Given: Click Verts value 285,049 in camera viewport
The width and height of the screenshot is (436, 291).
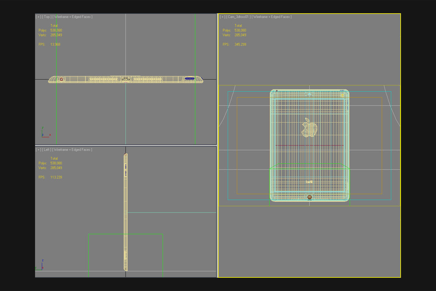Looking at the screenshot, I should click(240, 35).
